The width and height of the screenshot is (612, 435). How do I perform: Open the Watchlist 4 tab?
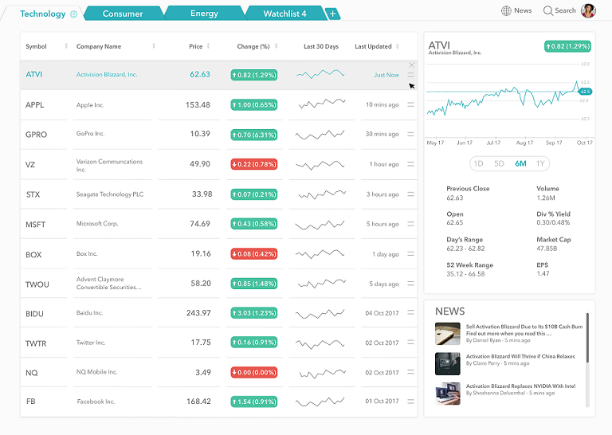[284, 14]
